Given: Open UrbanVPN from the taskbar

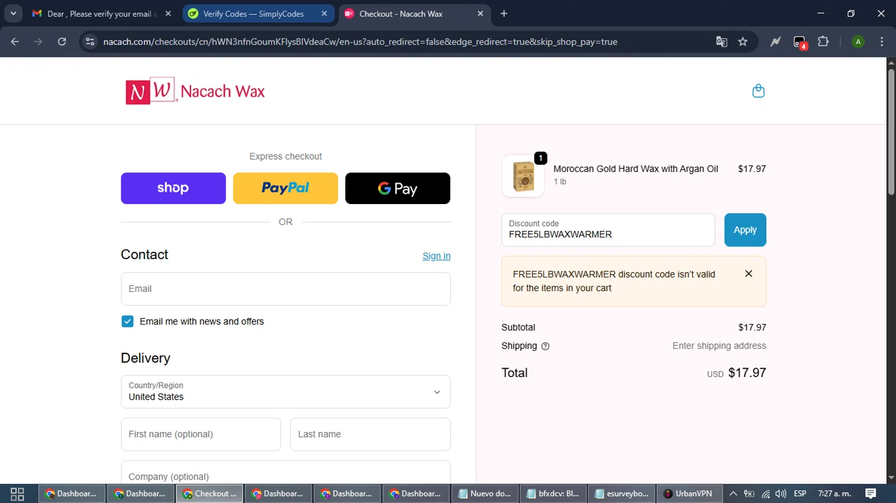Looking at the screenshot, I should point(690,494).
